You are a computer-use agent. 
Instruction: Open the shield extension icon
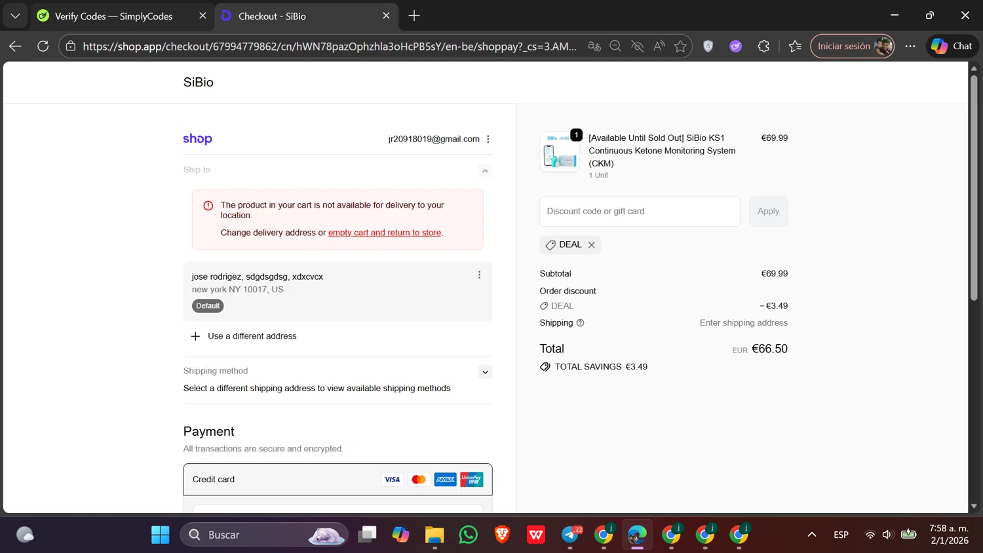(x=708, y=46)
